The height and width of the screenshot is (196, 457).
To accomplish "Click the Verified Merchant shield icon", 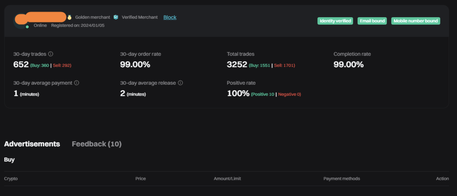I will tap(116, 17).
